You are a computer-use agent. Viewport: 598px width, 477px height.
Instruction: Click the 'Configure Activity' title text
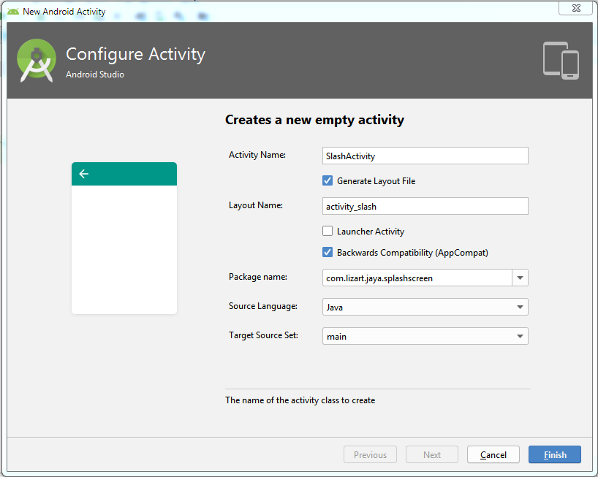135,54
